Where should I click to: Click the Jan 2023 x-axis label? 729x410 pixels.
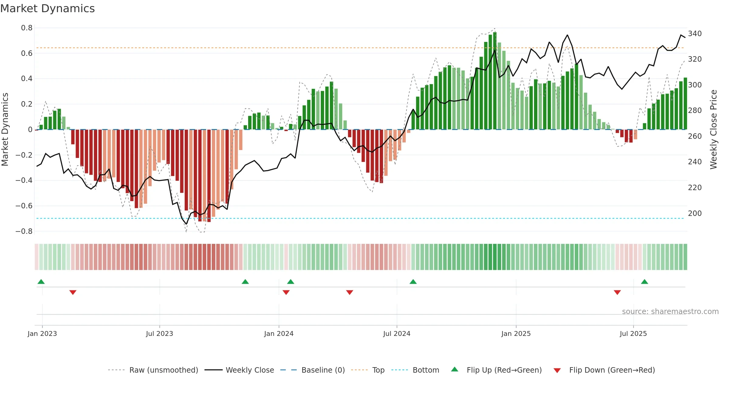coord(42,333)
